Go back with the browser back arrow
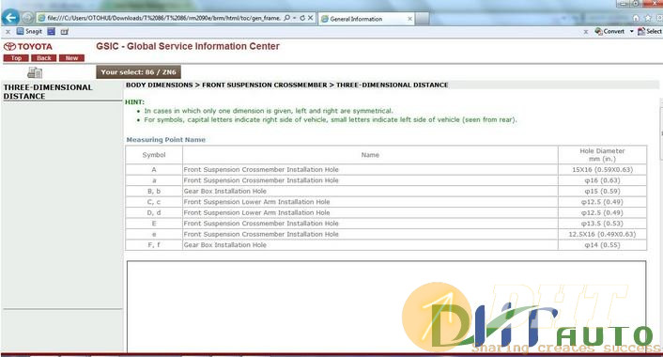Viewport: 663px width, 357px height. pos(10,18)
